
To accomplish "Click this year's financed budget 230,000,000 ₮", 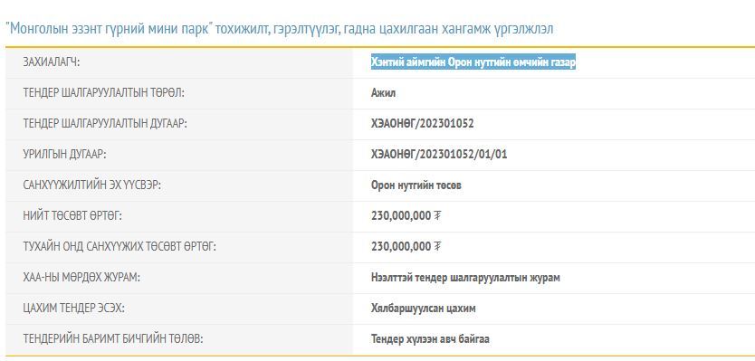I will tap(406, 247).
